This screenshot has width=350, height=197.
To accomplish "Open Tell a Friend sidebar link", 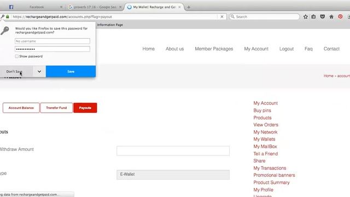I will (265, 154).
